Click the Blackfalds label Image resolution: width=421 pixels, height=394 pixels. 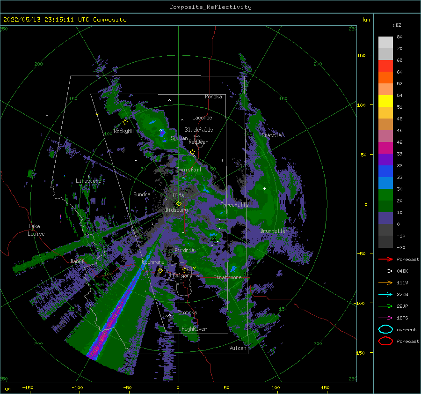(199, 130)
